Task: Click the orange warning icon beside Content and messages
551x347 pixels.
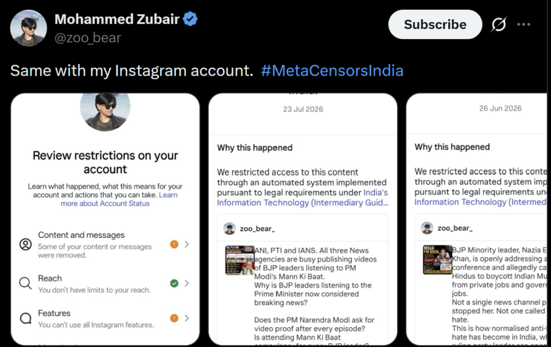Action: (174, 244)
